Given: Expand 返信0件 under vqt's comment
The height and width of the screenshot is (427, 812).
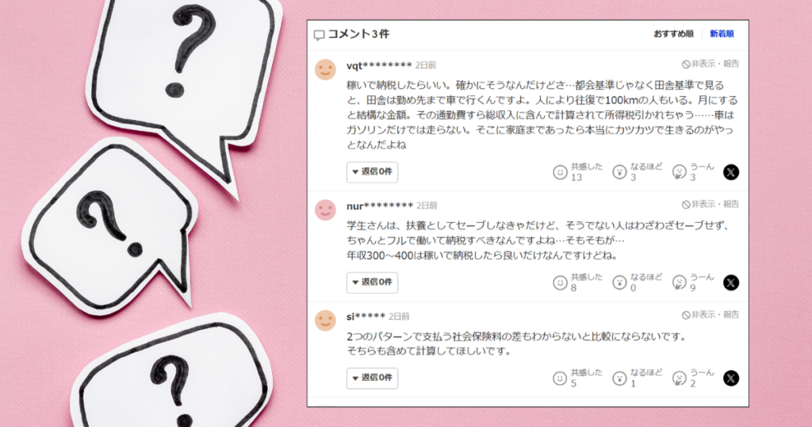Looking at the screenshot, I should (x=373, y=172).
